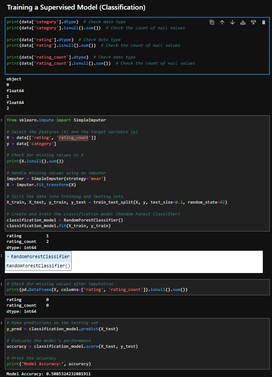Duplicate the active cell using the copy icon
This screenshot has width=272, height=377.
pos(212,22)
